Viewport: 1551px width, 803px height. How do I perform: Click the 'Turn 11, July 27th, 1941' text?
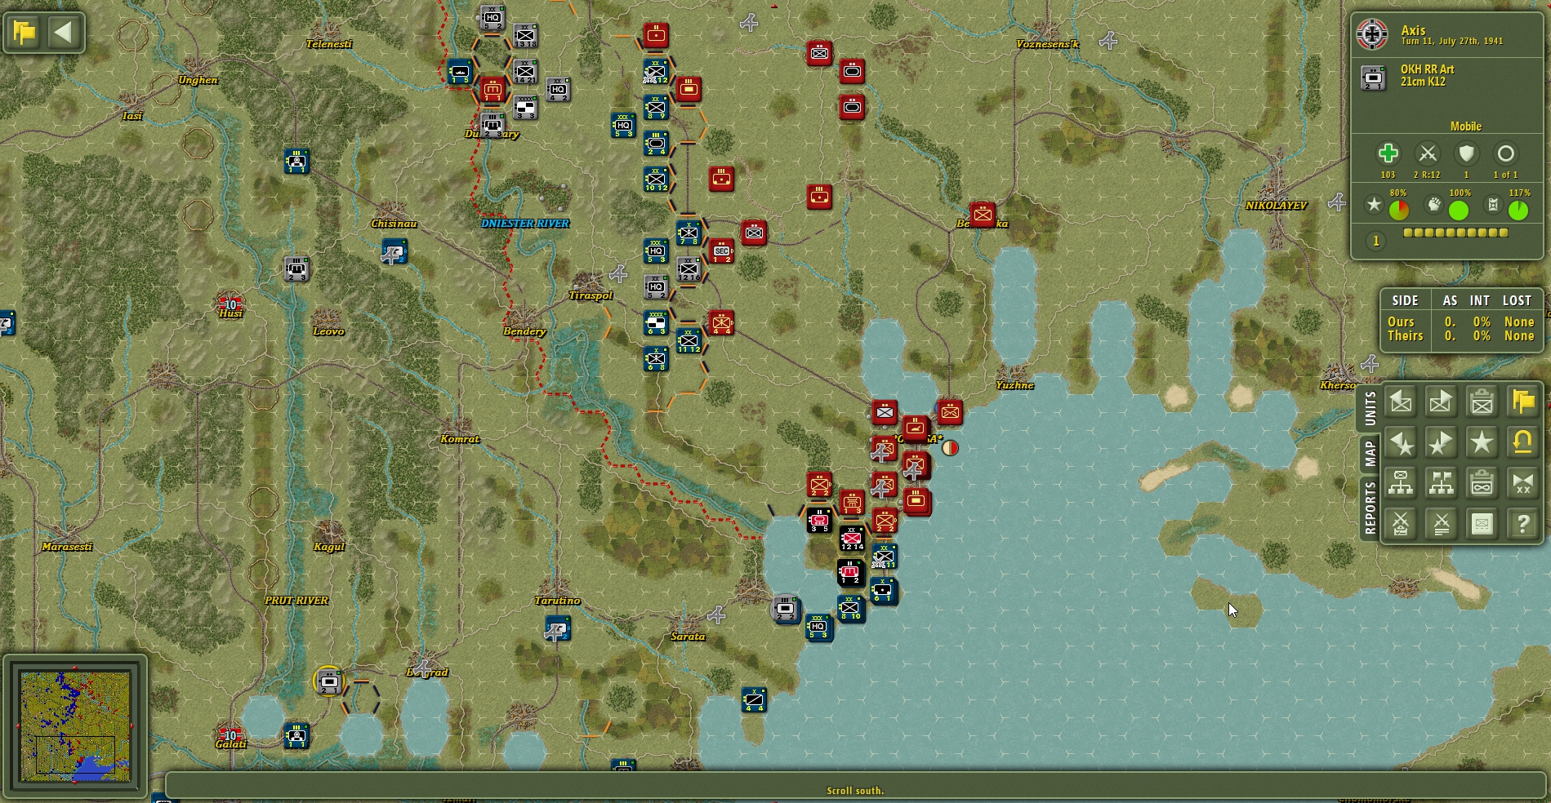coord(1452,42)
